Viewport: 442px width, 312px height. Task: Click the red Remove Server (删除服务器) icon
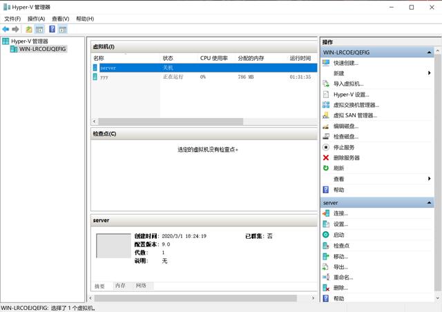326,157
